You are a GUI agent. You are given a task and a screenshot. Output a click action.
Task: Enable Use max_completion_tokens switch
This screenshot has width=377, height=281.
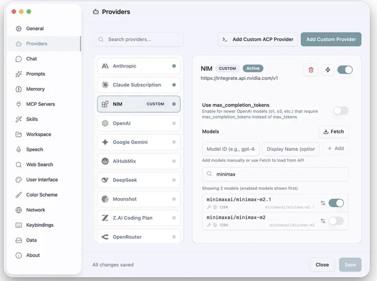point(341,111)
